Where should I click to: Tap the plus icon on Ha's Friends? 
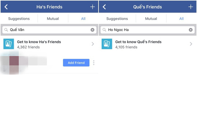(92, 7)
